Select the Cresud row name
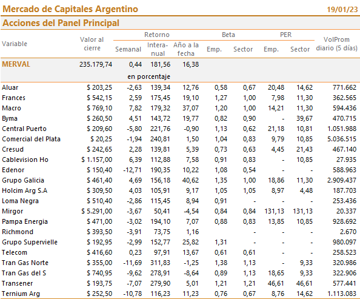This screenshot has height=299, width=360. point(13,149)
